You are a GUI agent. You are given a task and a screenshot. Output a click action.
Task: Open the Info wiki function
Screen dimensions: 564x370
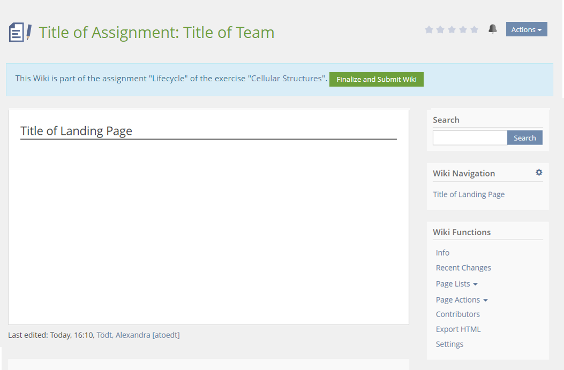[x=442, y=253]
